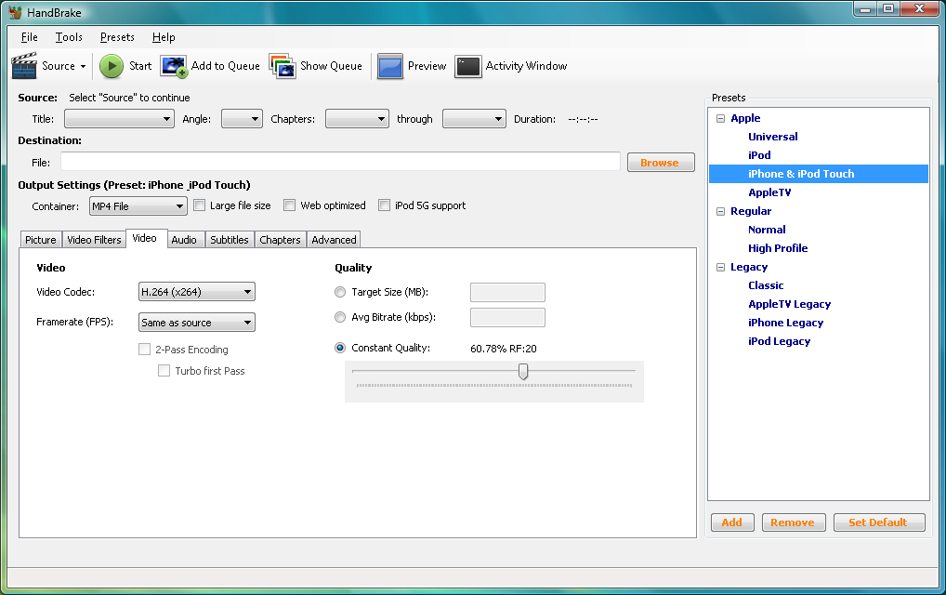The height and width of the screenshot is (595, 946).
Task: Click the HandBrake app icon in title bar
Action: point(14,13)
